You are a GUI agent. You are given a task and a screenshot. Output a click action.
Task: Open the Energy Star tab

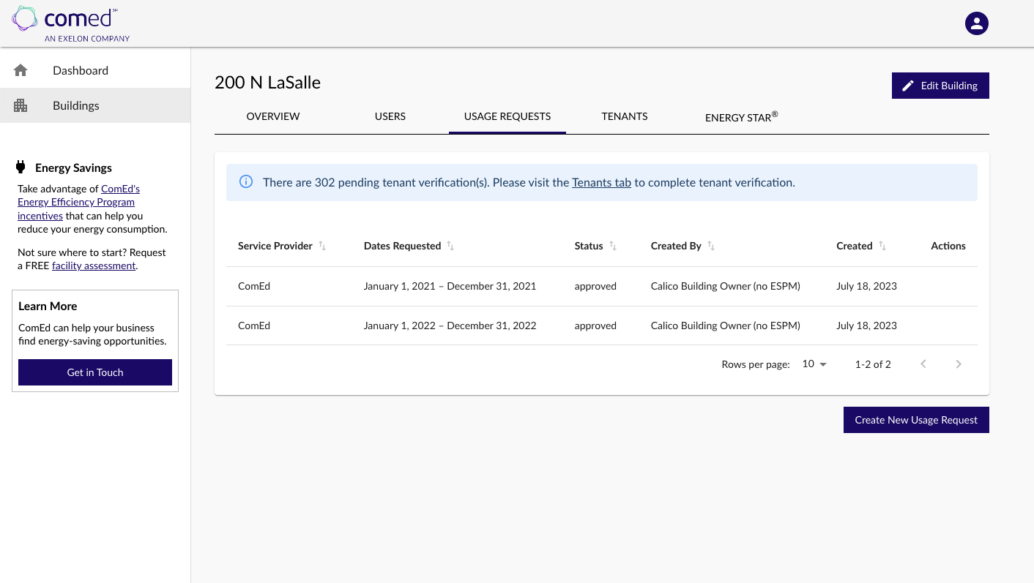(x=742, y=116)
